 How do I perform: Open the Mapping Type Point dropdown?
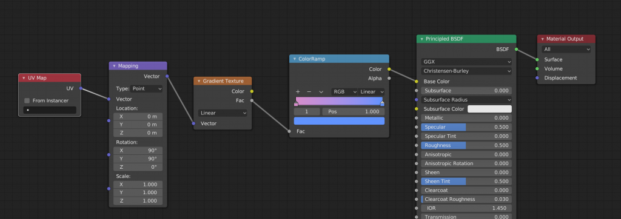point(147,89)
